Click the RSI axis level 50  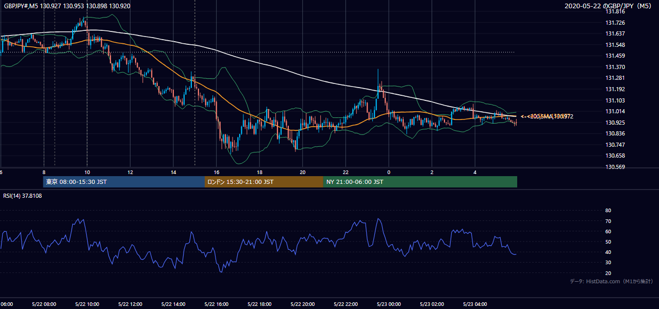tap(608, 242)
